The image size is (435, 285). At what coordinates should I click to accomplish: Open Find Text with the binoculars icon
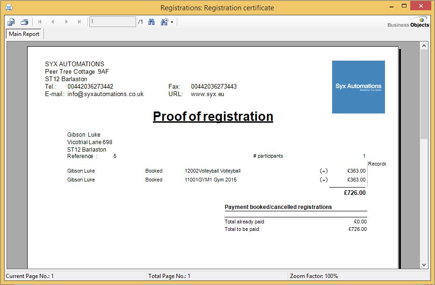[x=152, y=22]
